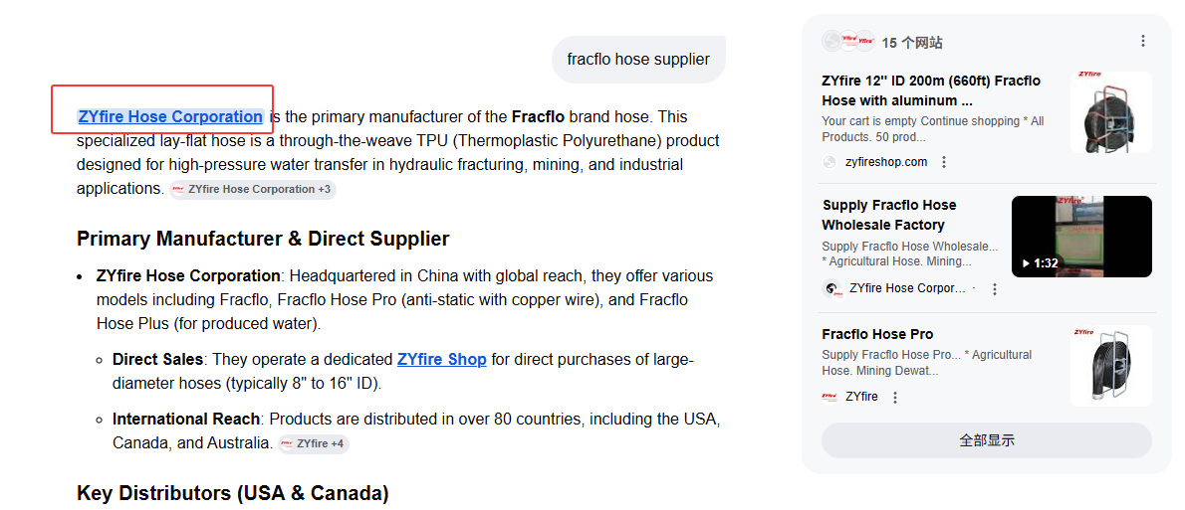
Task: Follow the ZYfire Shop hyperlink
Action: pyautogui.click(x=441, y=359)
